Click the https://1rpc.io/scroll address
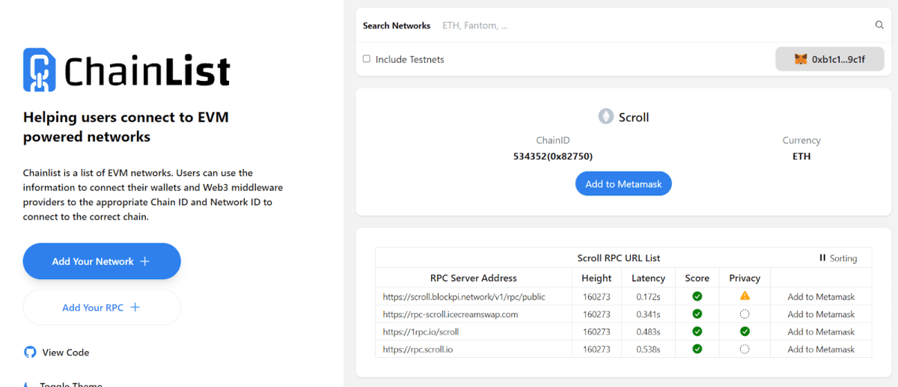The image size is (898, 387). pos(421,332)
